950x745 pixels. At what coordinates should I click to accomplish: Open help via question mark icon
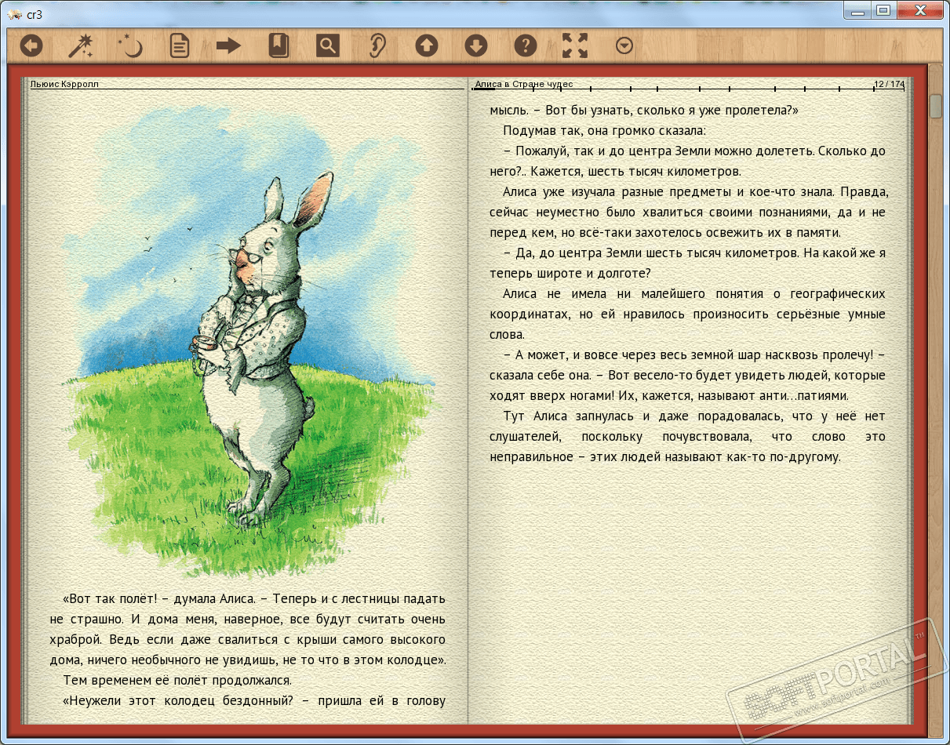pyautogui.click(x=525, y=46)
